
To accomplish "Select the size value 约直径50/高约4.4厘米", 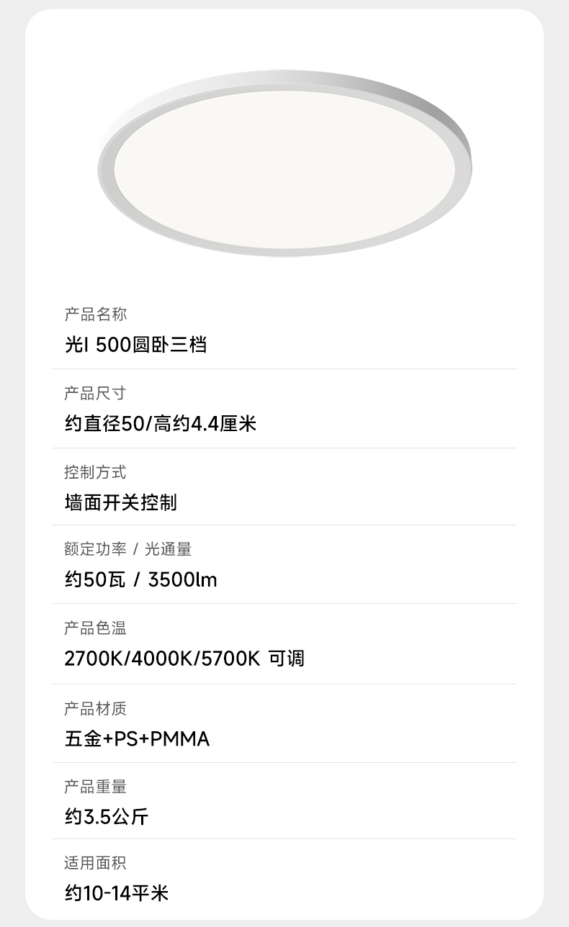I will click(160, 424).
